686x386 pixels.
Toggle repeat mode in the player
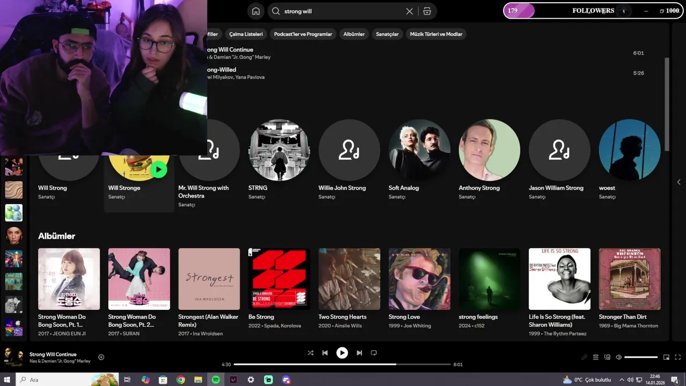[374, 353]
